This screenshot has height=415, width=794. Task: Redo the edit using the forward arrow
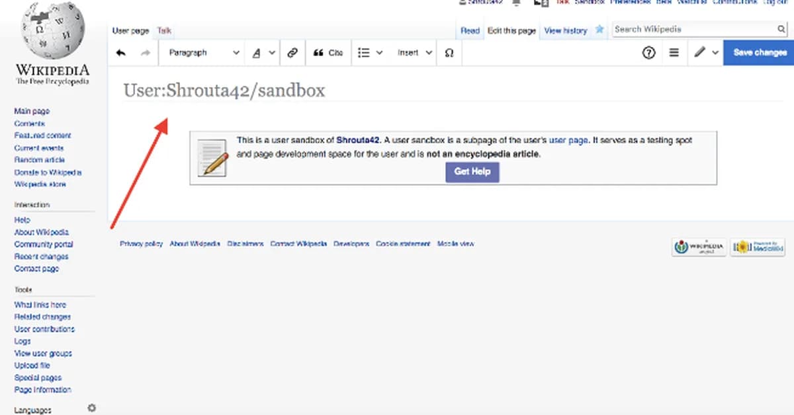146,53
